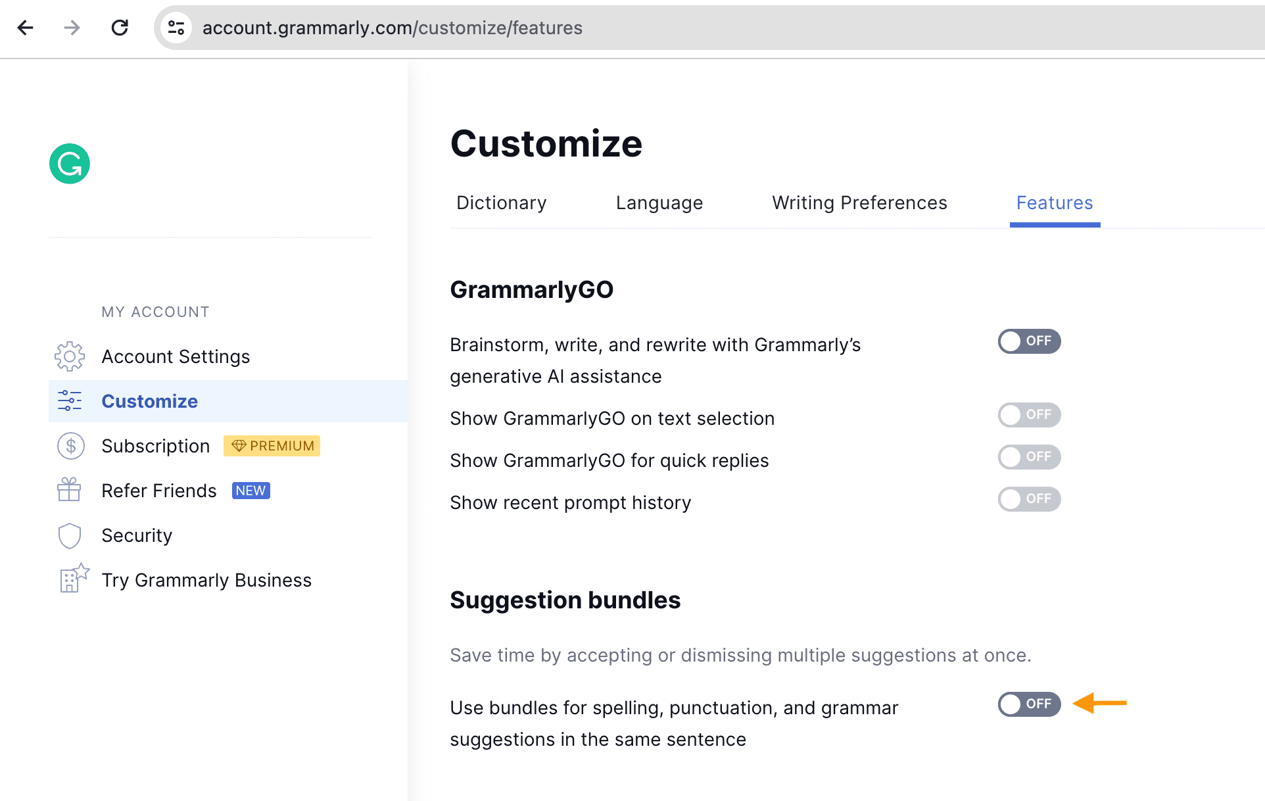Open the Writing Preferences tab

[859, 203]
